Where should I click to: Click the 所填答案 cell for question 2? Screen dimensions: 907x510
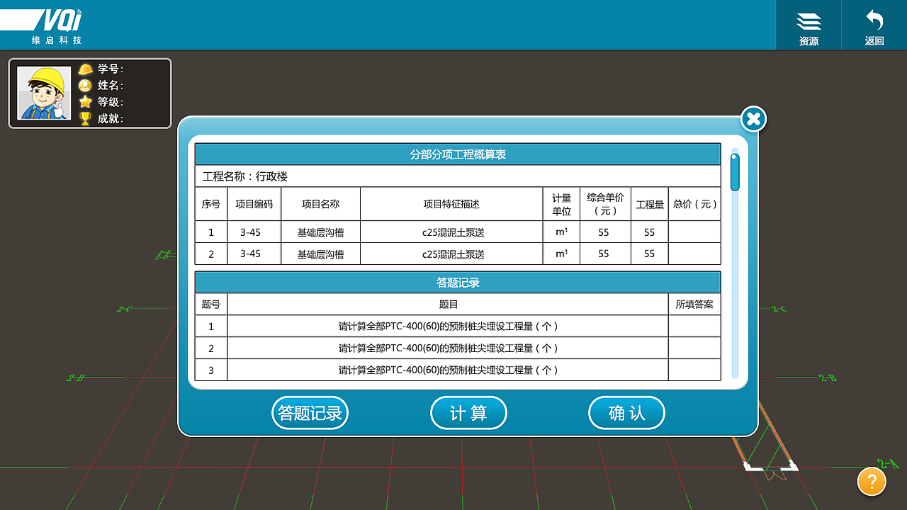click(694, 348)
